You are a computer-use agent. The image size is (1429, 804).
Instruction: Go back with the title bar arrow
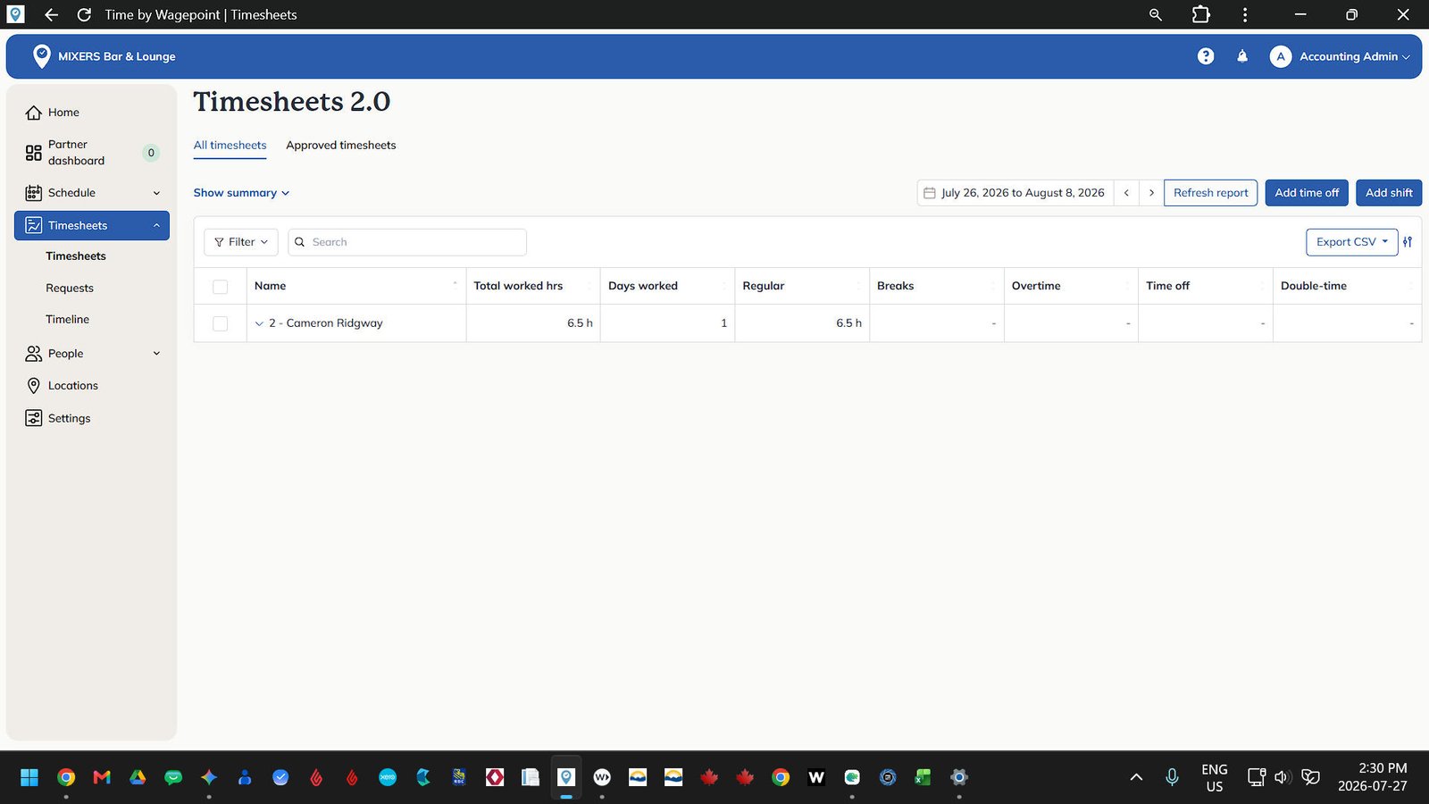pyautogui.click(x=51, y=14)
